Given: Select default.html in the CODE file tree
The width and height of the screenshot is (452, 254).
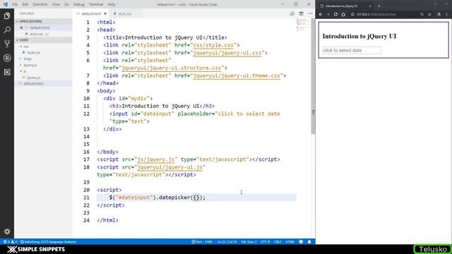Looking at the screenshot, I should (x=33, y=83).
